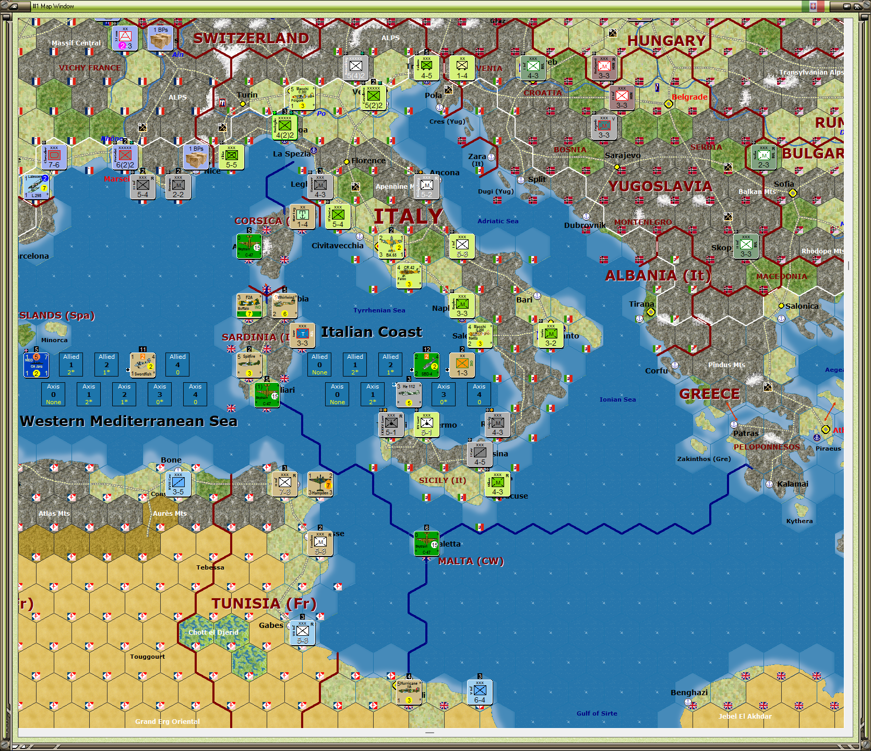This screenshot has width=871, height=751.
Task: Click Western Mediterranean Allied 1 sea box
Action: (71, 365)
